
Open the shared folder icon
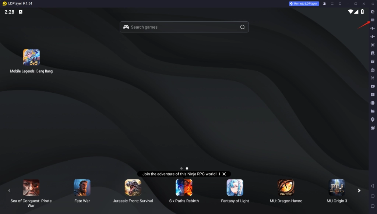(373, 111)
